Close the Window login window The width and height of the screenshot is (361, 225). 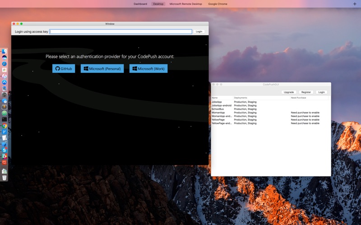pos(14,24)
